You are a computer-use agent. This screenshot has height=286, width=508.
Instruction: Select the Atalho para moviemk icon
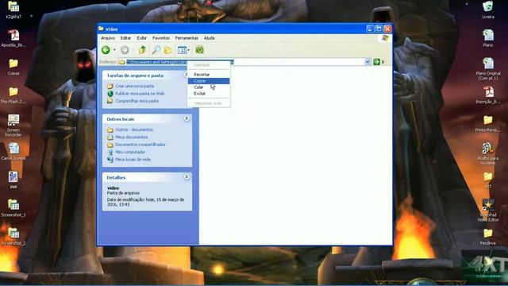(x=488, y=153)
